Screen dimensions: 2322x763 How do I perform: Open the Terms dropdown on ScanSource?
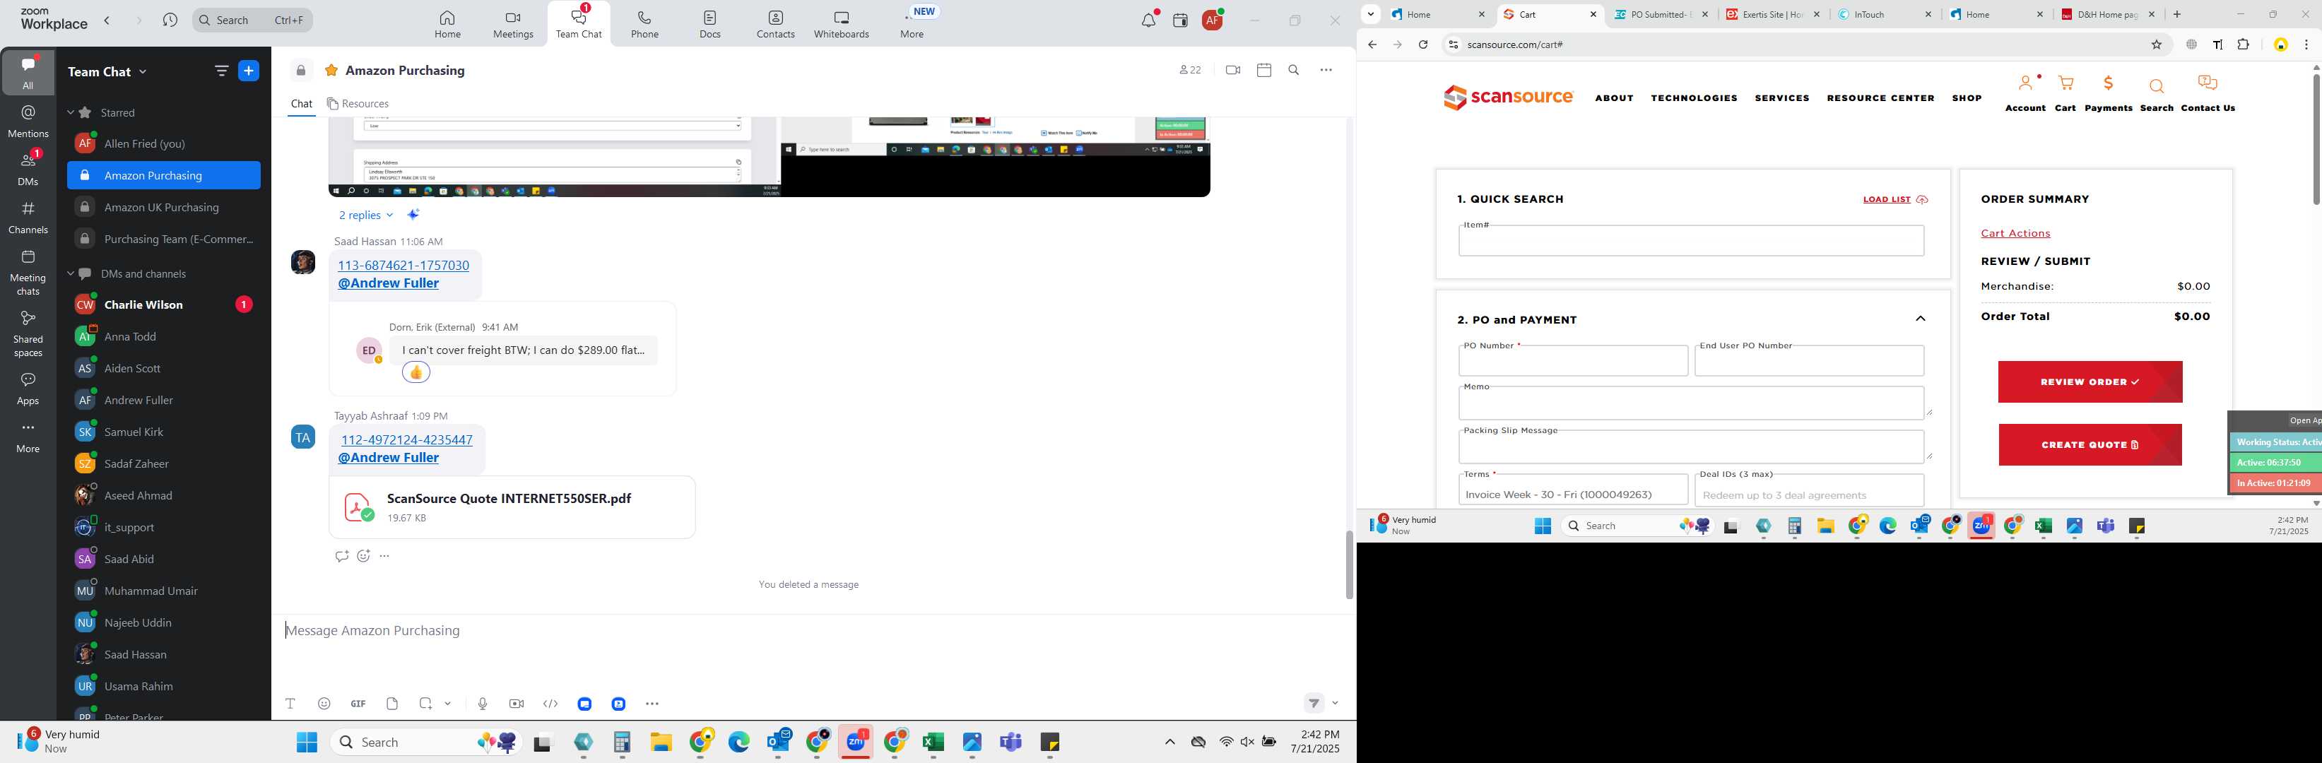click(1572, 492)
